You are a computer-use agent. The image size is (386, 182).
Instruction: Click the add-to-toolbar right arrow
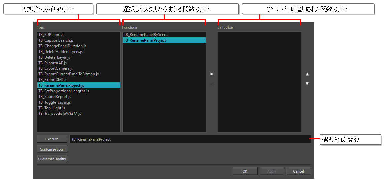pyautogui.click(x=212, y=74)
